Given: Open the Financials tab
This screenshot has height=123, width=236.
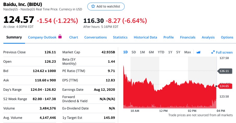Looking at the screenshot, I should click(x=187, y=37).
